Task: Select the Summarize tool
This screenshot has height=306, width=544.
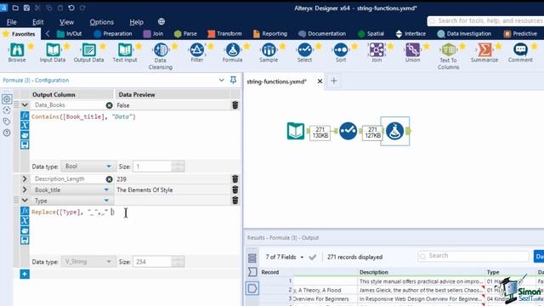Action: pyautogui.click(x=484, y=53)
